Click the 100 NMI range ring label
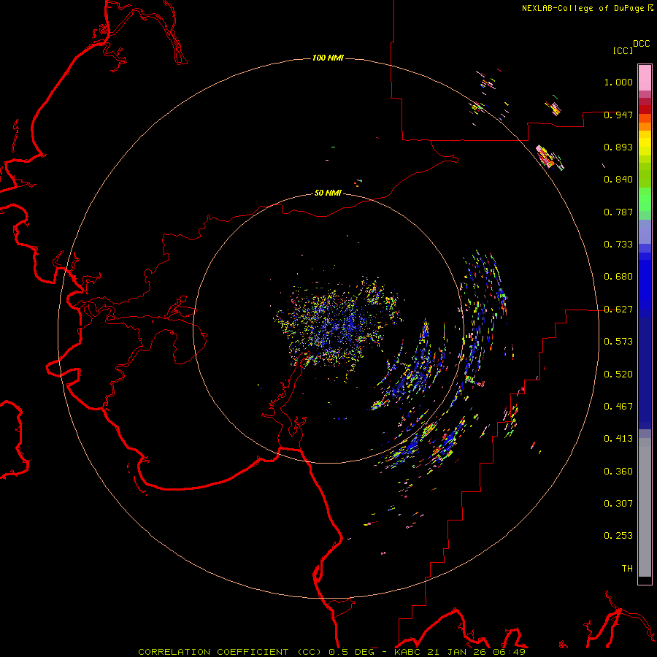 point(328,58)
